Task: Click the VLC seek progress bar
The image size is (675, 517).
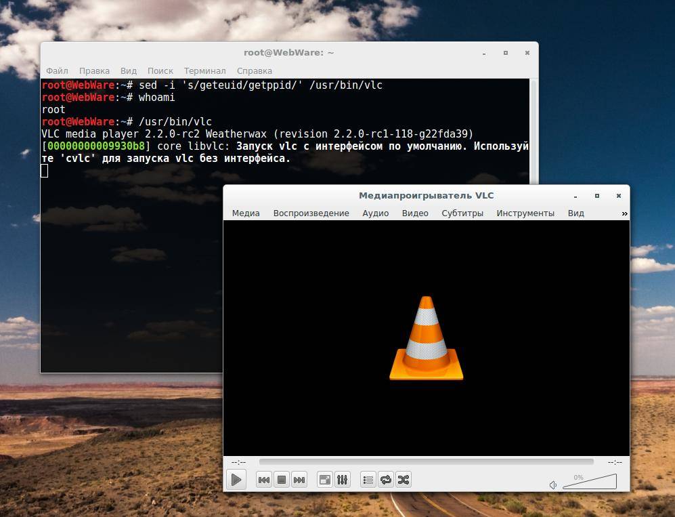Action: [426, 462]
